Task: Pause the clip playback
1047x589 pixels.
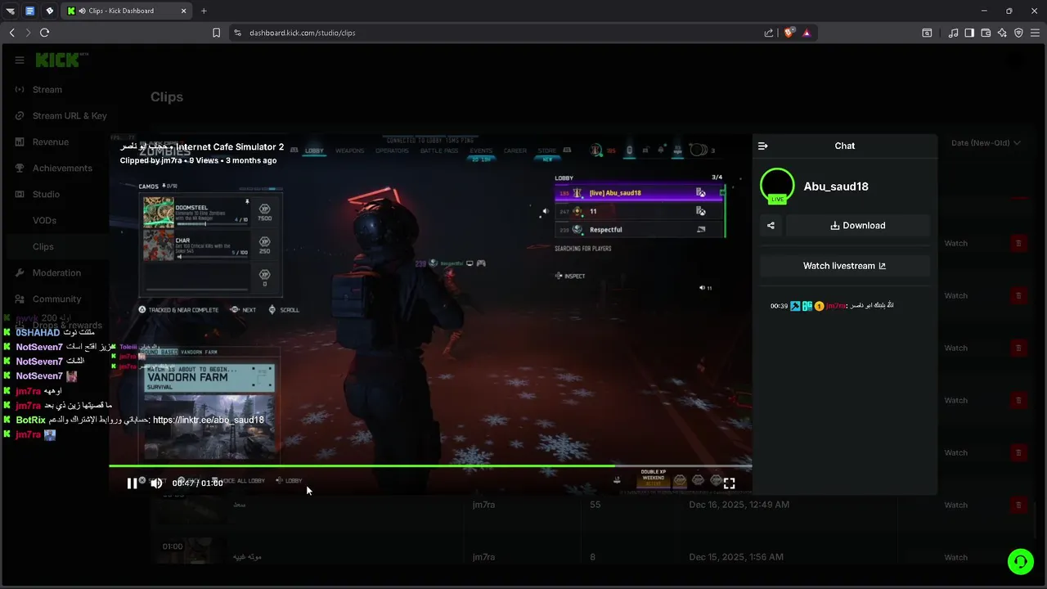Action: tap(132, 483)
